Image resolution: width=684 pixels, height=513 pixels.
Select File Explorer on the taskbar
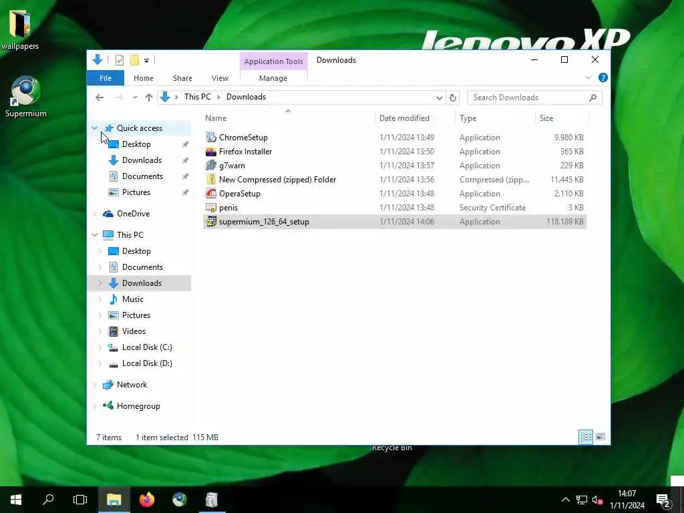click(x=114, y=500)
